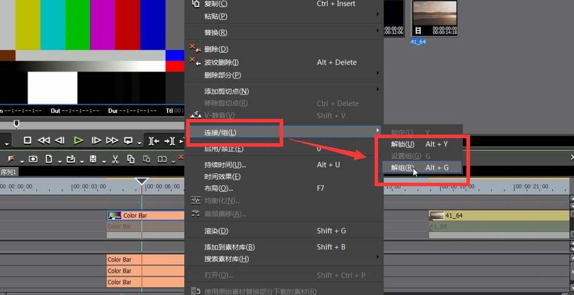
Task: Click the new sequence page icon
Action: 48,159
